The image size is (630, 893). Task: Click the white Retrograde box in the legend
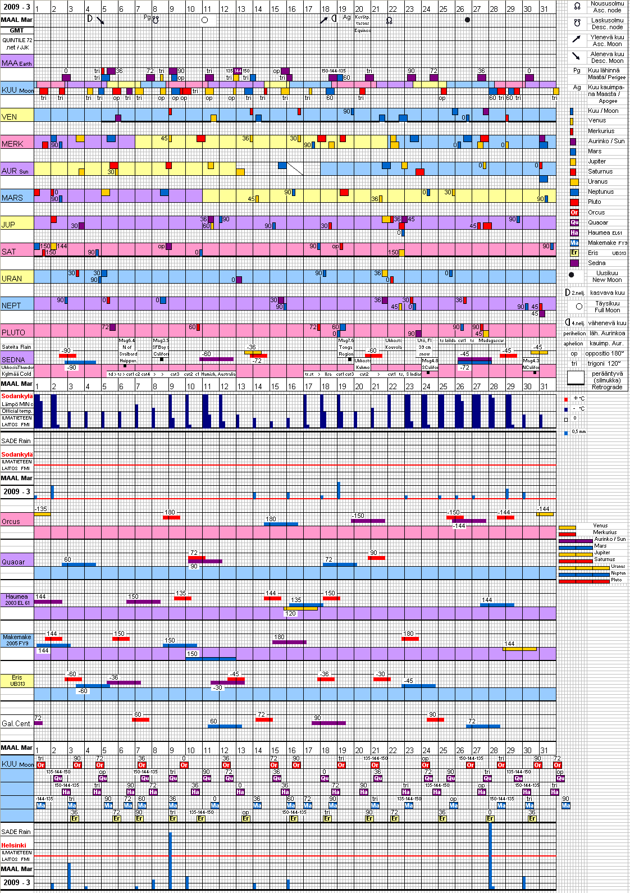click(576, 379)
